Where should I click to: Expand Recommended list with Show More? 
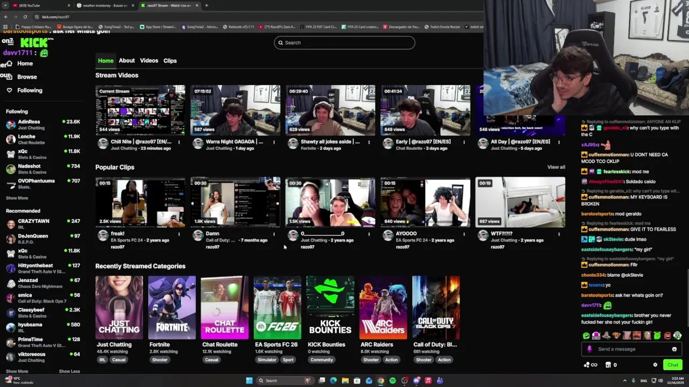point(17,371)
